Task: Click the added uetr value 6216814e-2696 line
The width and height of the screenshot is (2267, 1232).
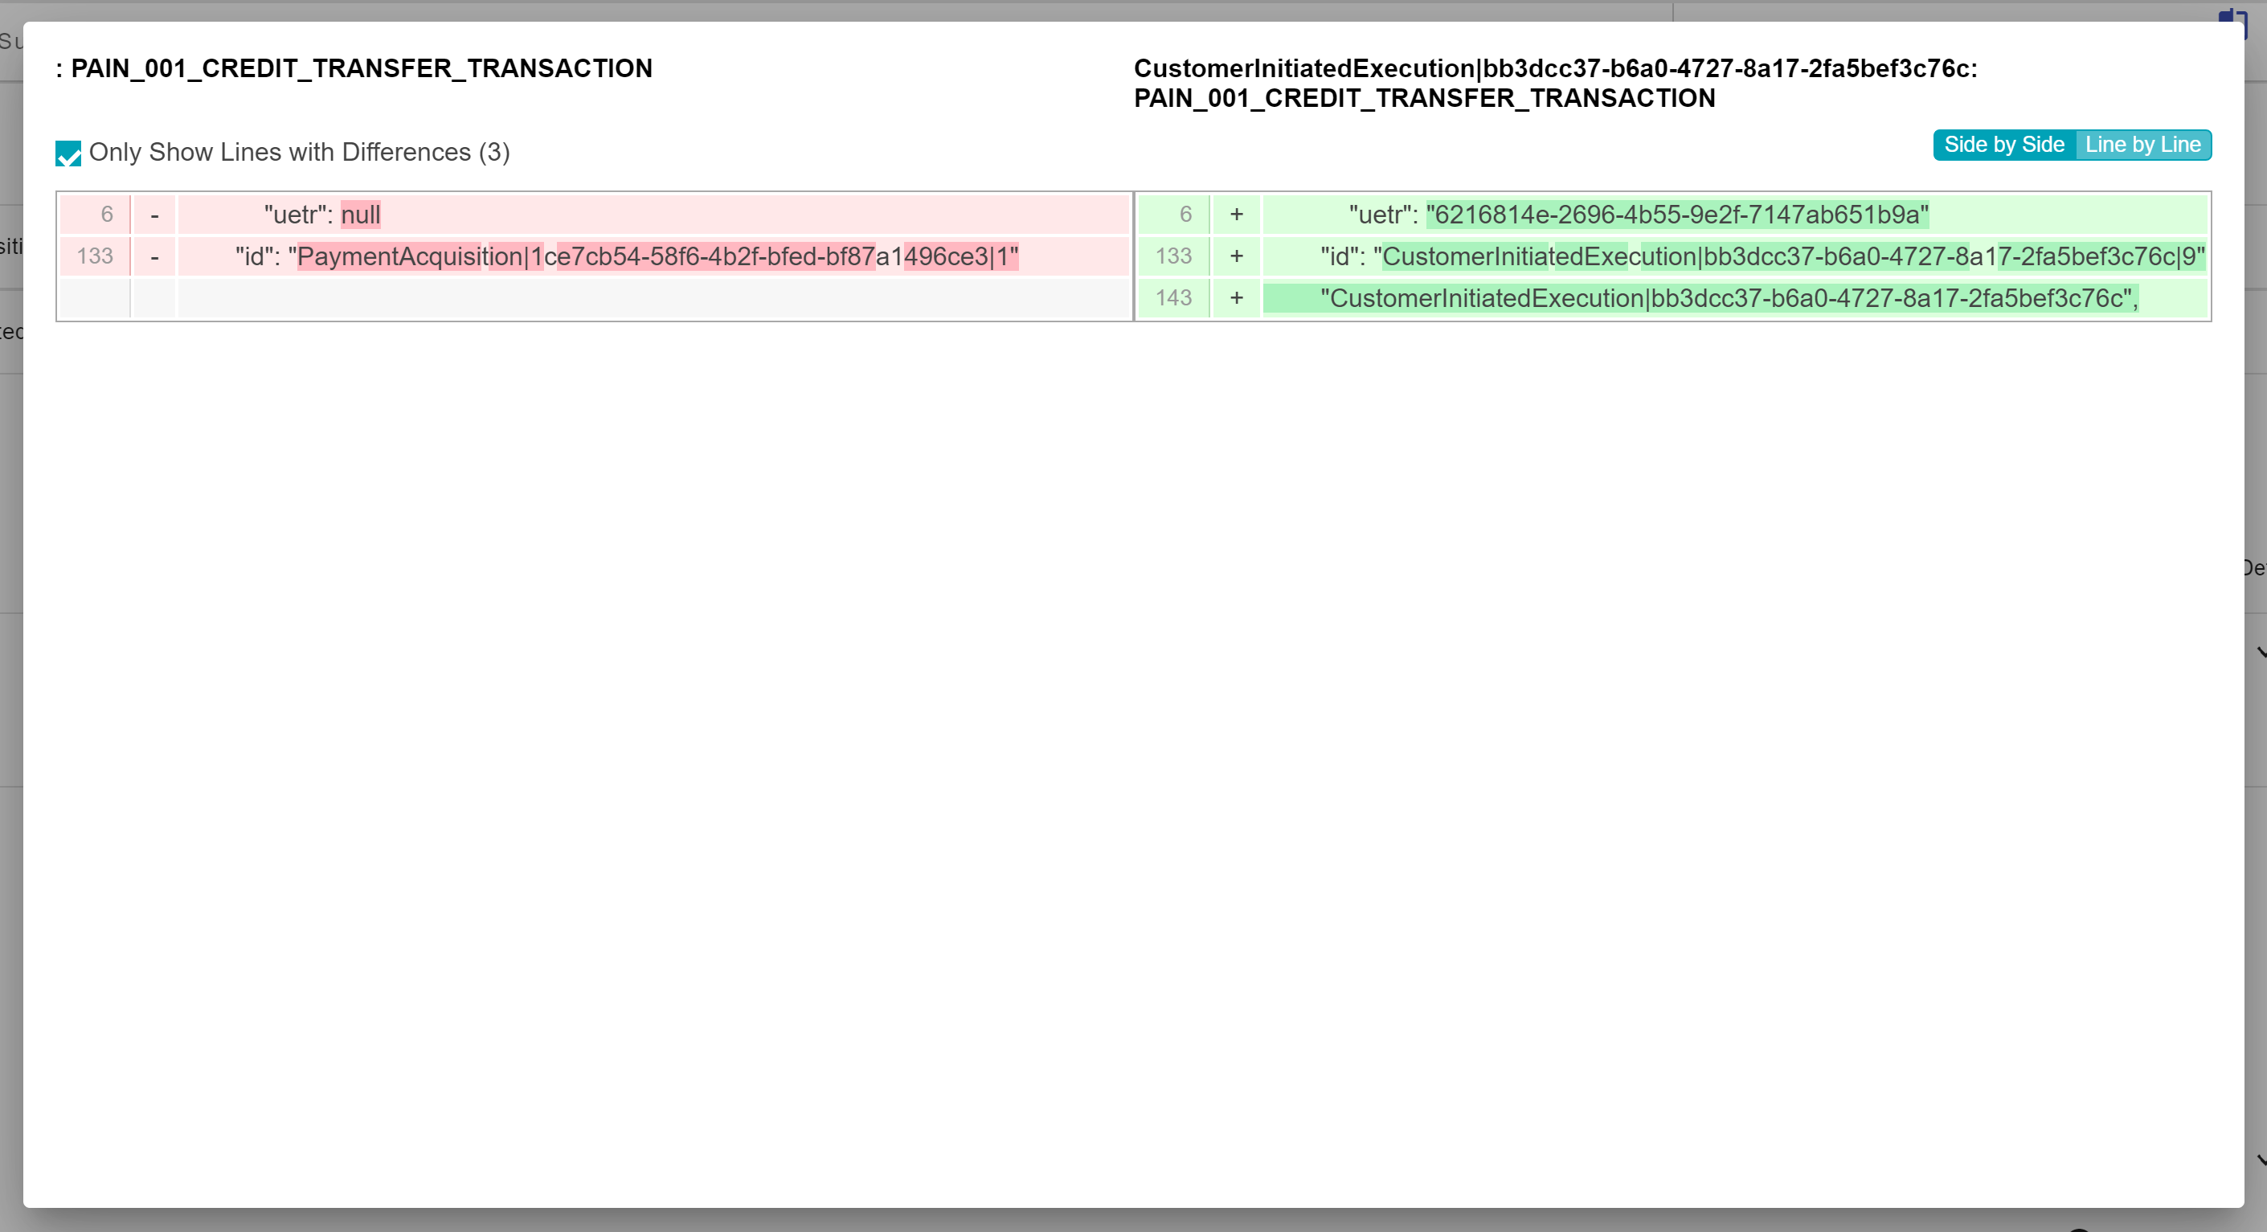Action: click(x=1676, y=215)
